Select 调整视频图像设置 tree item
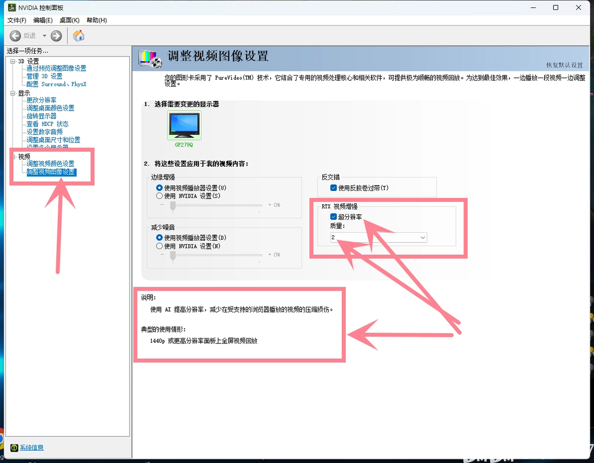 tap(51, 172)
